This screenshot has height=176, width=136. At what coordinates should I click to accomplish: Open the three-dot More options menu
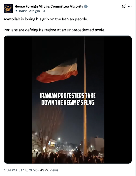click(130, 6)
